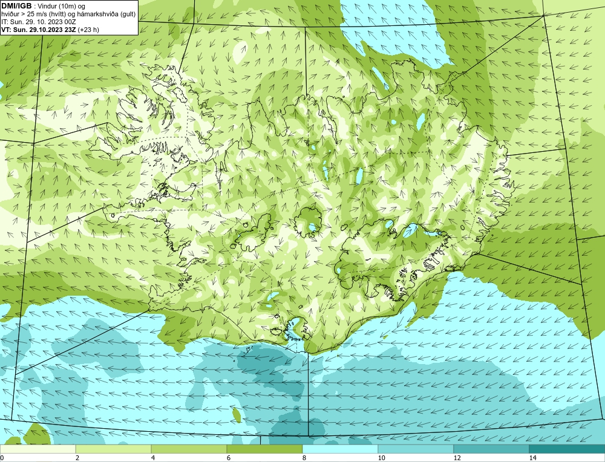Click the legend scale label '10'

coord(382,458)
